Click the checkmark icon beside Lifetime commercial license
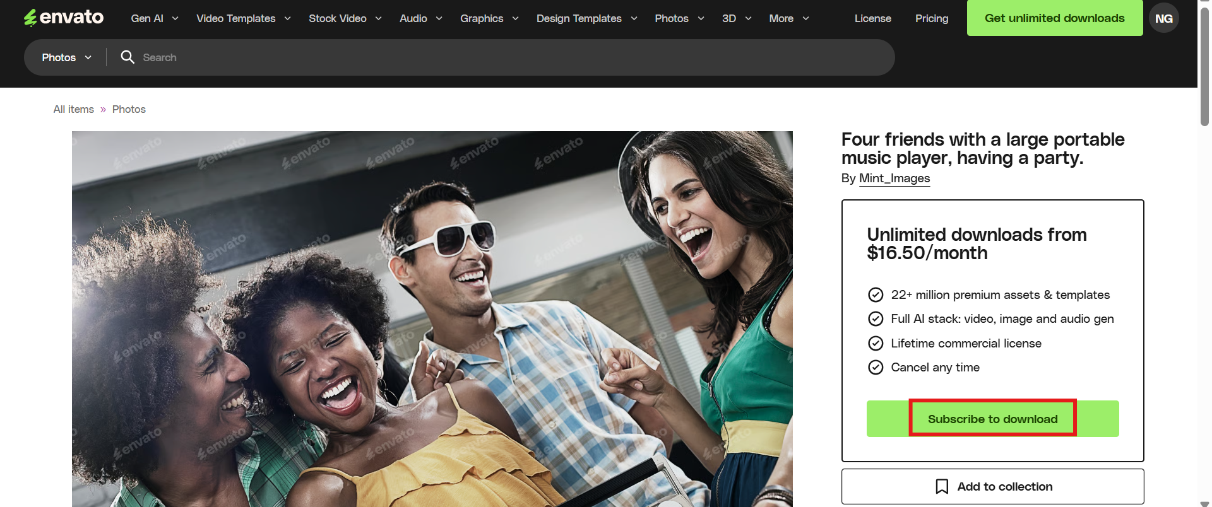The image size is (1212, 507). pyautogui.click(x=876, y=343)
